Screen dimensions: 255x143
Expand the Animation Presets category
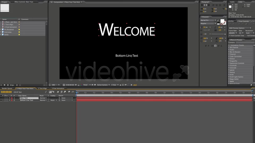pyautogui.click(x=229, y=45)
